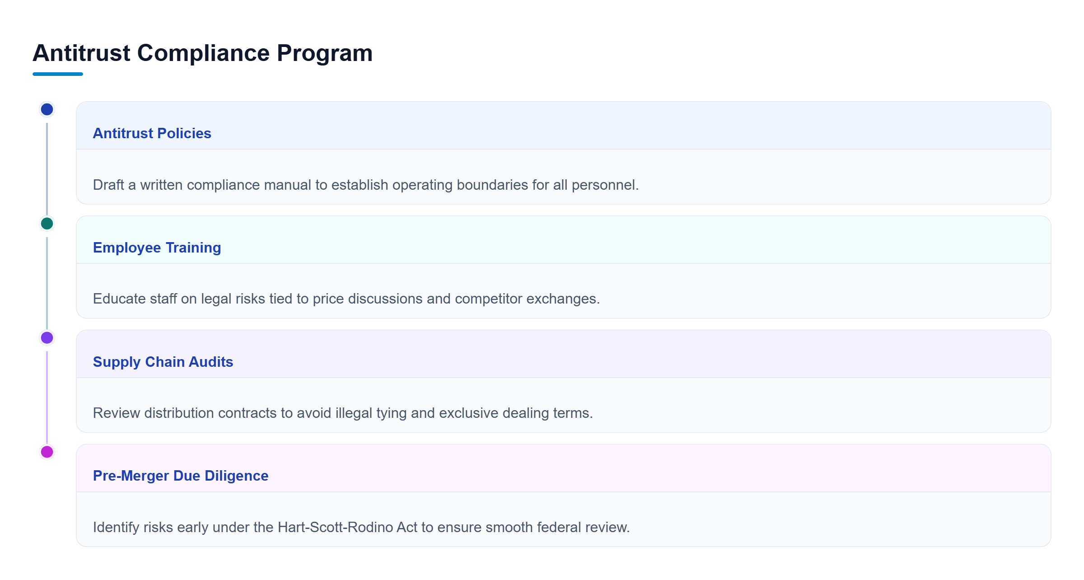Click the magenta Pre-Merger Due Diligence dot
Image resolution: width=1084 pixels, height=580 pixels.
coord(47,452)
